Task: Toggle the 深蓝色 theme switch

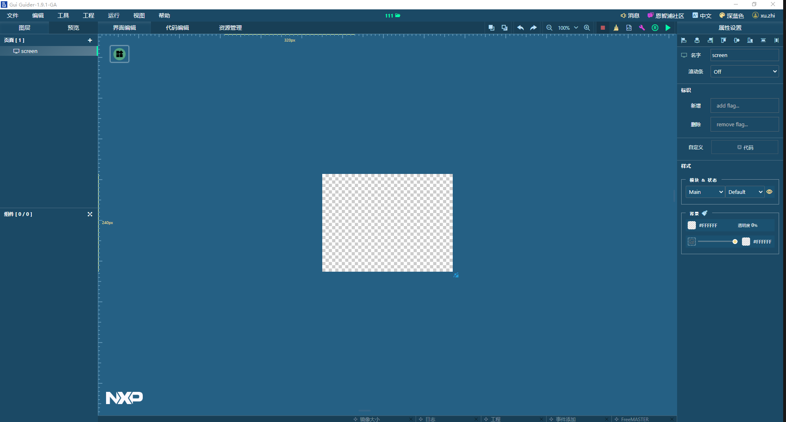Action: [732, 15]
